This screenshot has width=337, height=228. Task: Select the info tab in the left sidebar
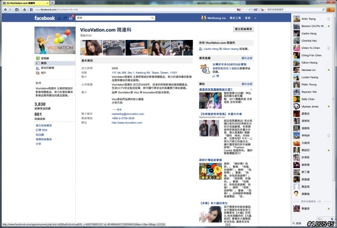(55, 63)
